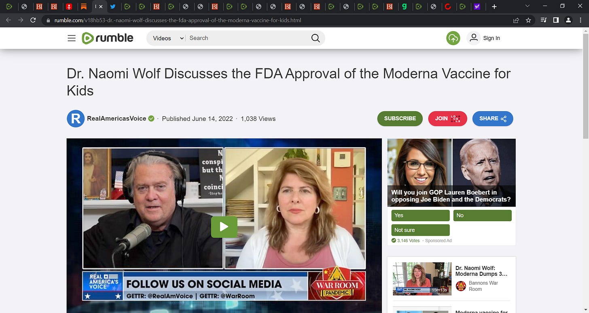Click the Bannons War Room channel avatar
This screenshot has height=313, width=589.
point(461,286)
